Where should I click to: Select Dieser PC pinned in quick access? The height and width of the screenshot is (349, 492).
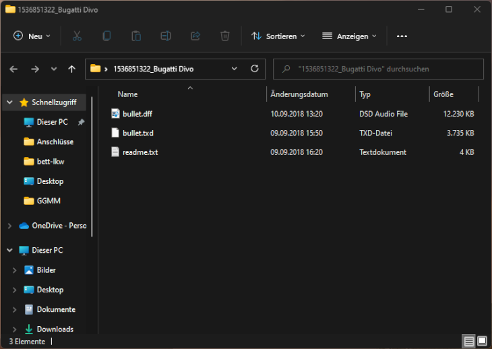pos(46,122)
